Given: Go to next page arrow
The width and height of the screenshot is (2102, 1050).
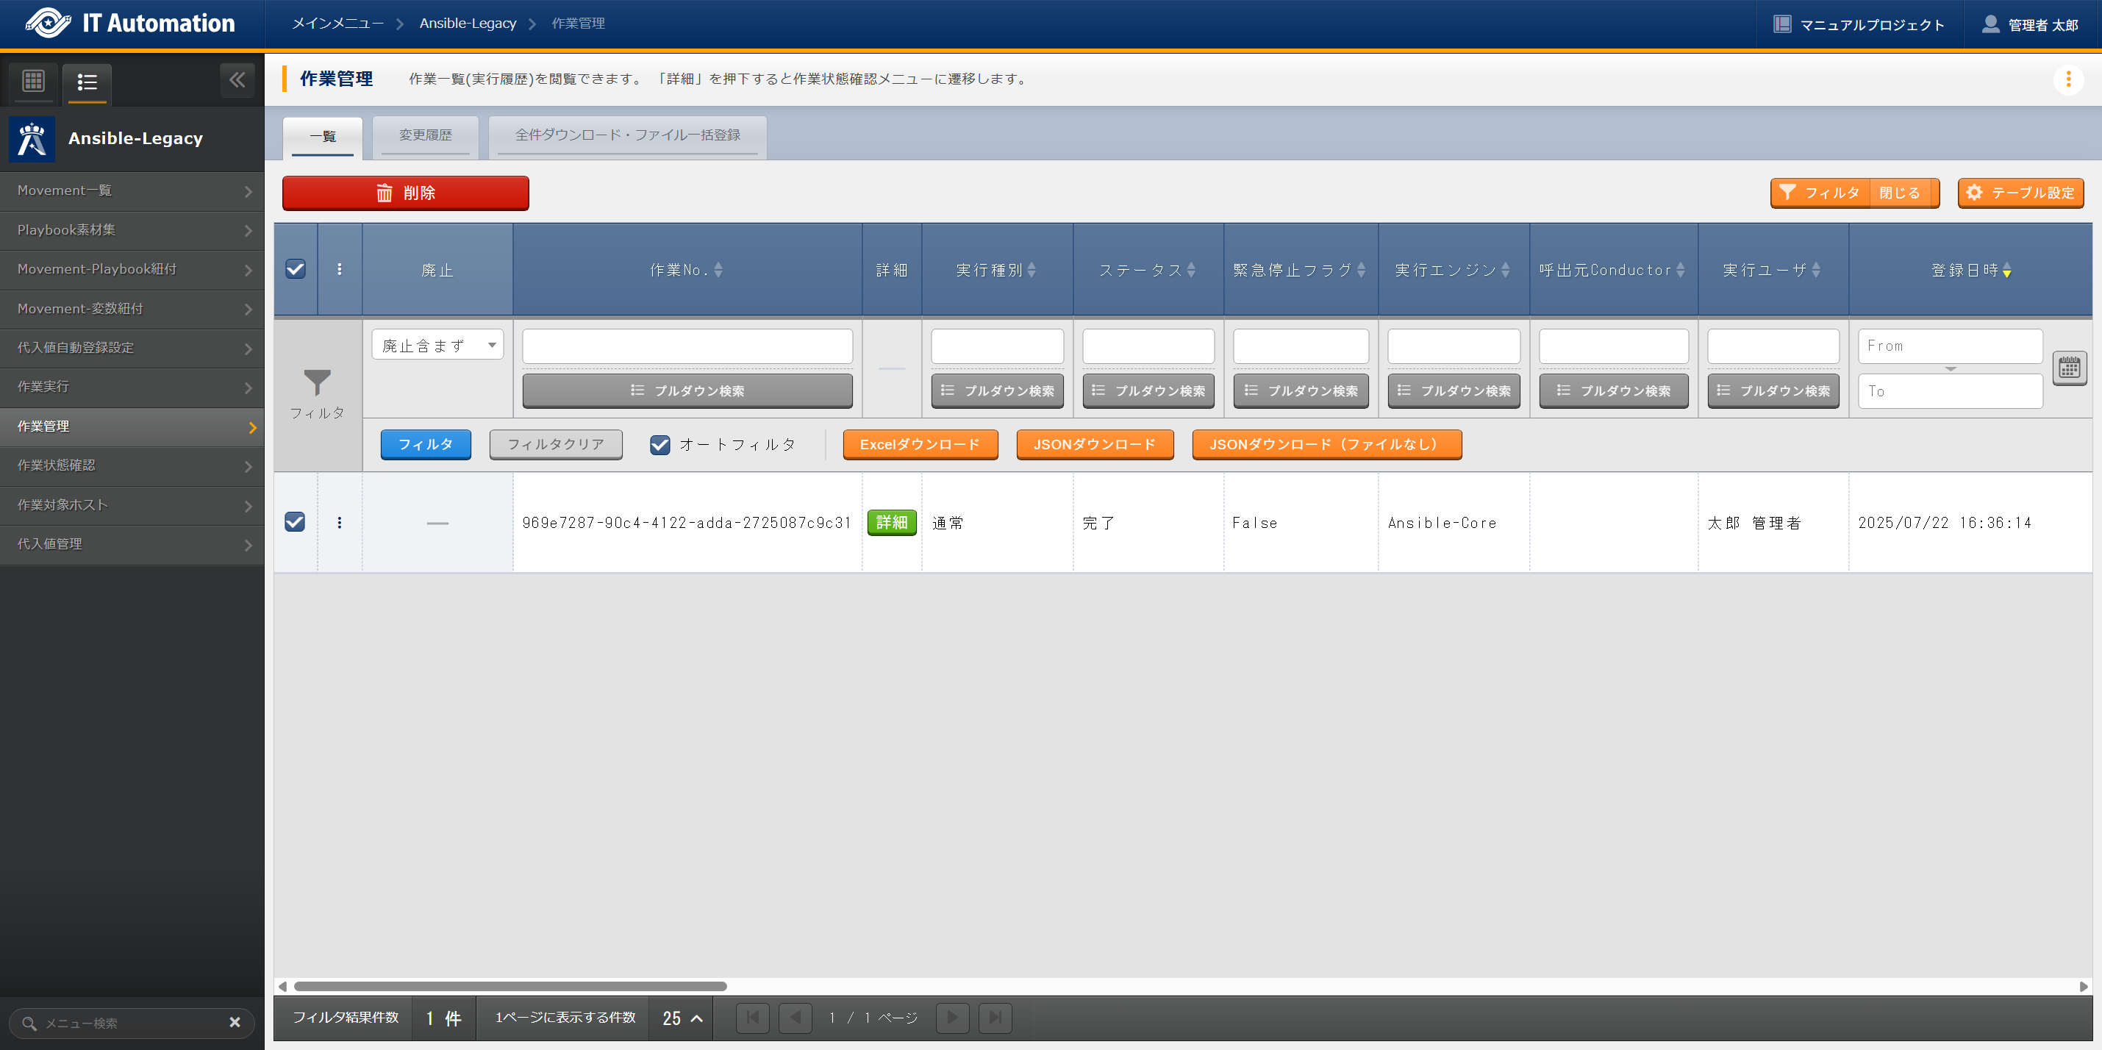Looking at the screenshot, I should [952, 1017].
